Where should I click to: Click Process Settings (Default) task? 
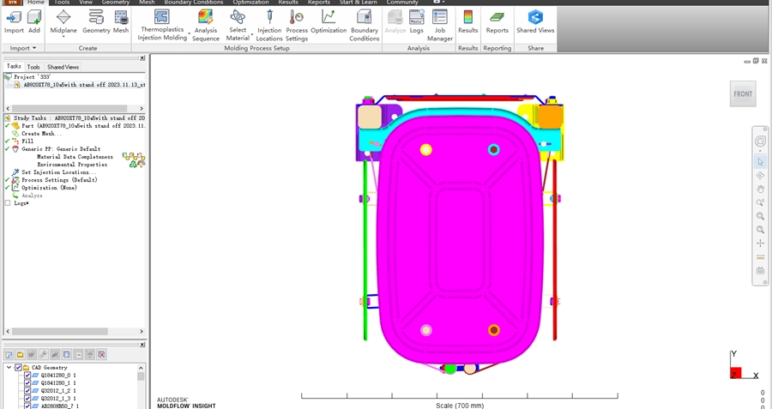(59, 180)
